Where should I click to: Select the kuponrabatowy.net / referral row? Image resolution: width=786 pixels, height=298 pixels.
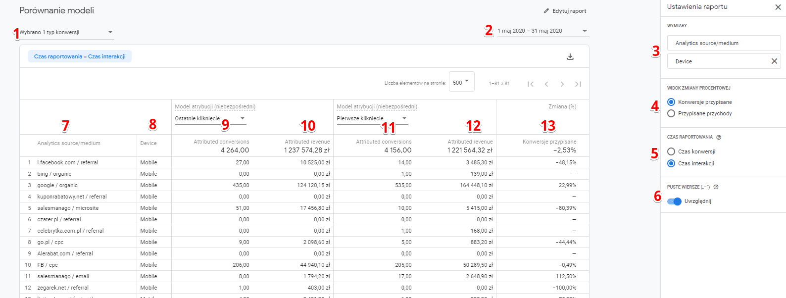pyautogui.click(x=304, y=197)
